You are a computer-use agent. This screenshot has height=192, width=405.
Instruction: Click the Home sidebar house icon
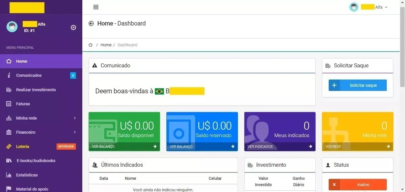point(9,61)
